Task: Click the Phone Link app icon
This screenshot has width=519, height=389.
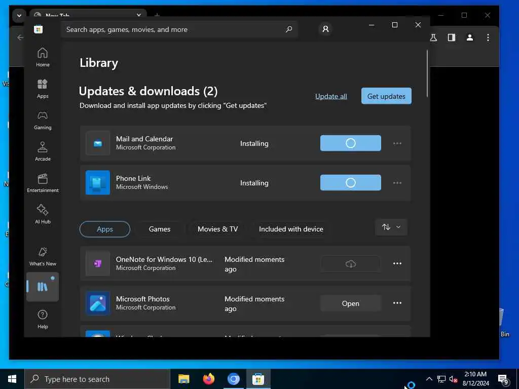Action: (98, 182)
